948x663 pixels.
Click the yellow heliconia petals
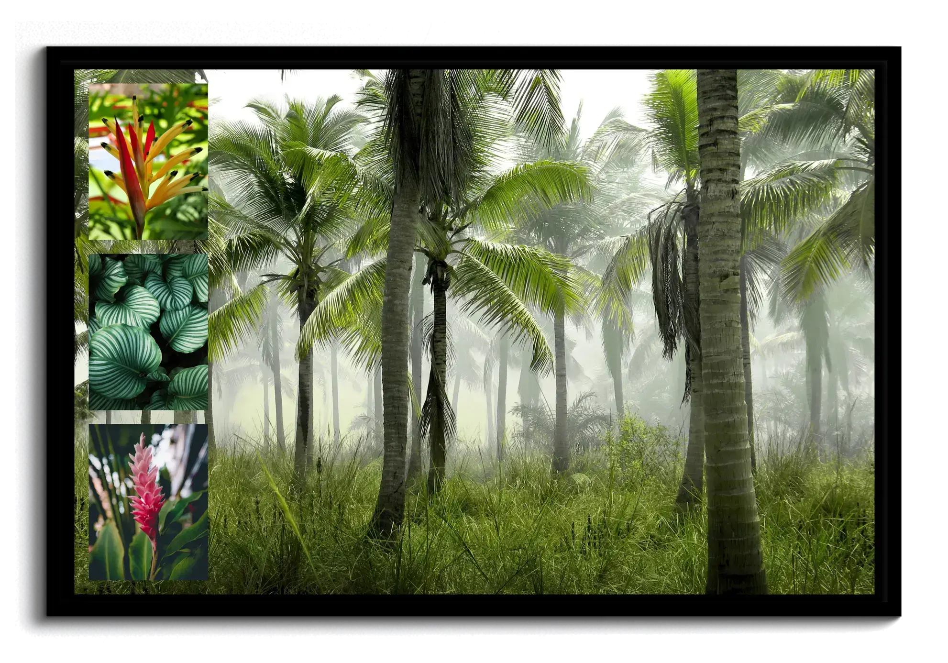click(x=175, y=163)
